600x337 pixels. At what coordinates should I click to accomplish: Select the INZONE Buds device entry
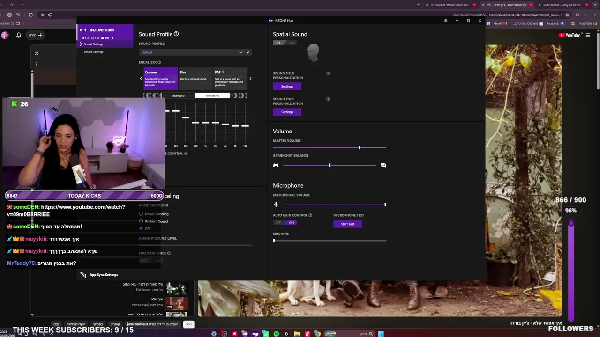tap(105, 33)
